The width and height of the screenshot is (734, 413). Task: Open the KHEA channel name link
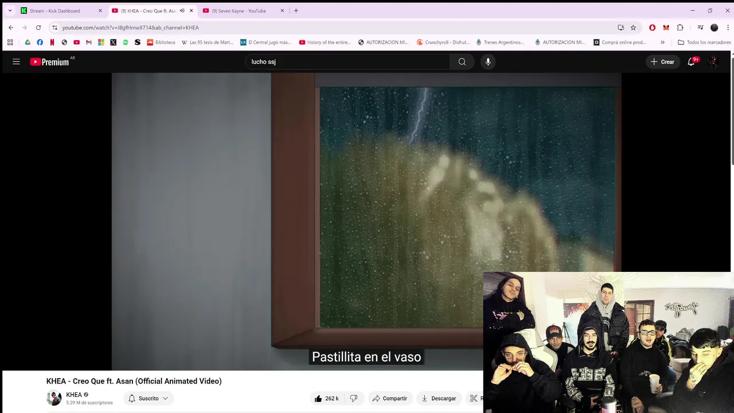(74, 395)
